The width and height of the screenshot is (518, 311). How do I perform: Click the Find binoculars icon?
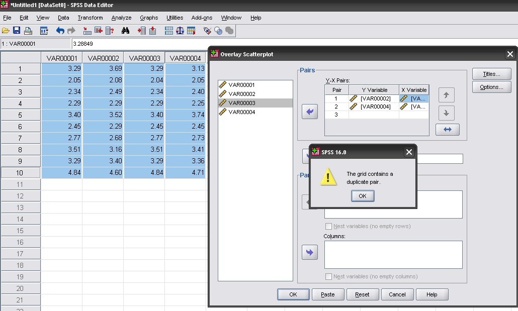(x=126, y=31)
